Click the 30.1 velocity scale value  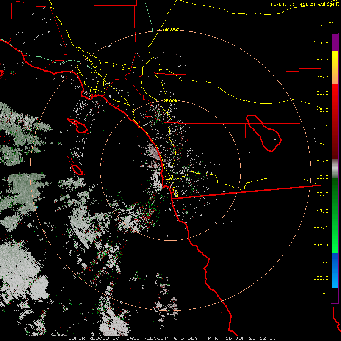[322, 127]
